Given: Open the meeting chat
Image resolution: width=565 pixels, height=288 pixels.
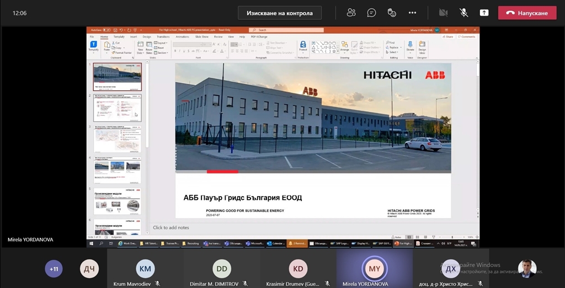Looking at the screenshot, I should tap(371, 13).
